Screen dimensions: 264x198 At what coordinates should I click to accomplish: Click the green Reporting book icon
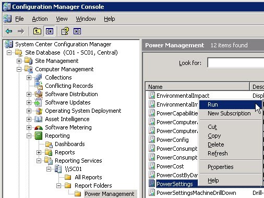coord(38,136)
